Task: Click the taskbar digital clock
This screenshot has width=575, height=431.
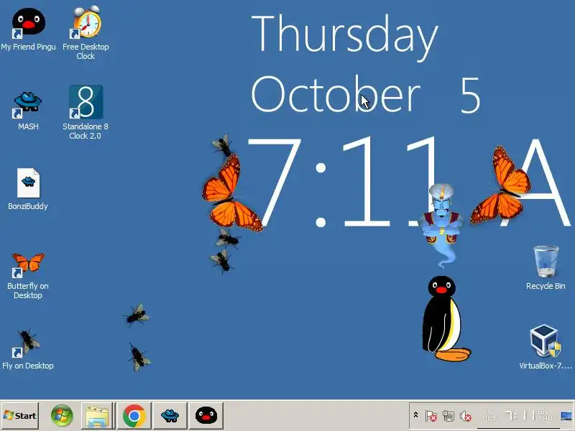Action: click(517, 416)
